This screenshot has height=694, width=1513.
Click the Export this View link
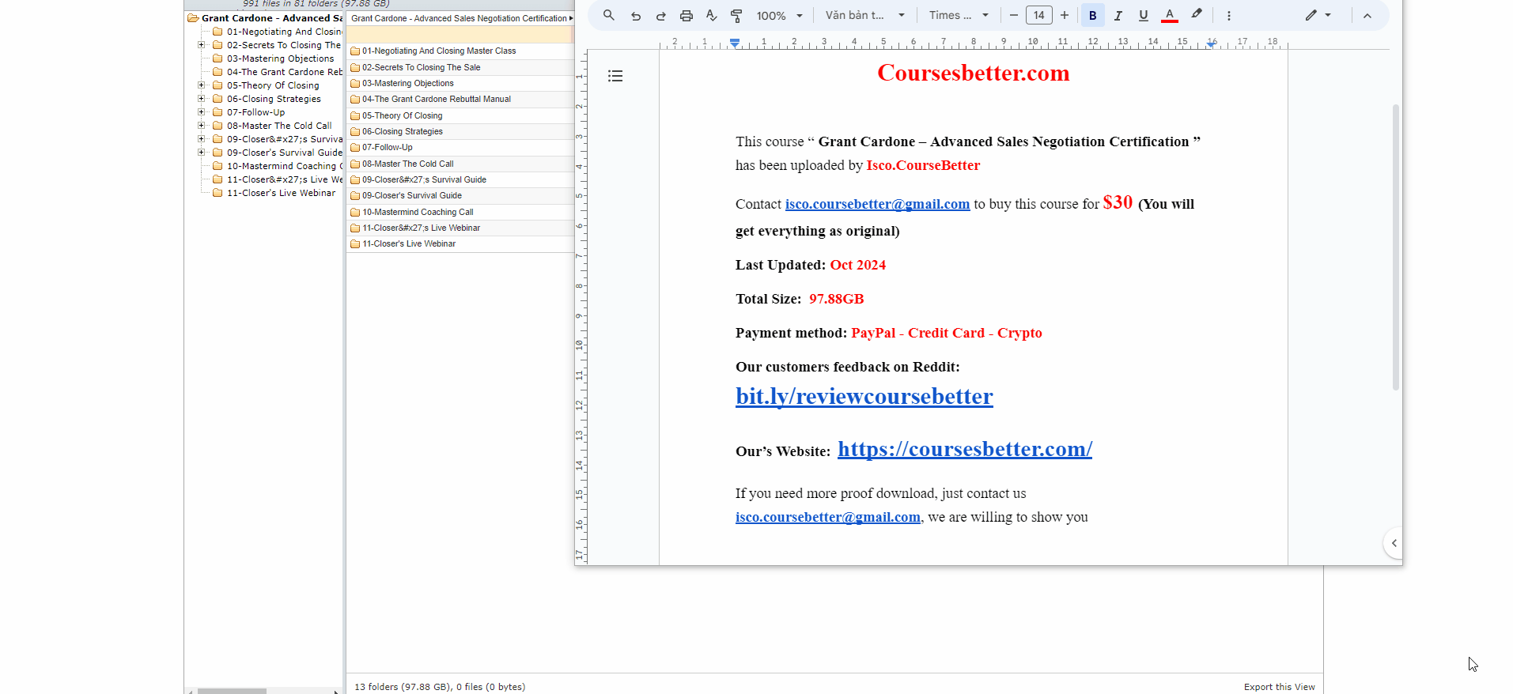point(1279,687)
